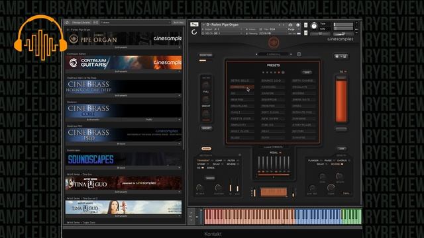
Task: Open the Soundscapes library banner
Action: pyautogui.click(x=124, y=159)
